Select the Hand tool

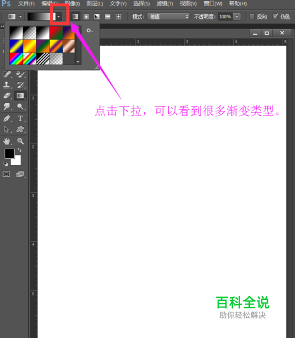point(7,141)
